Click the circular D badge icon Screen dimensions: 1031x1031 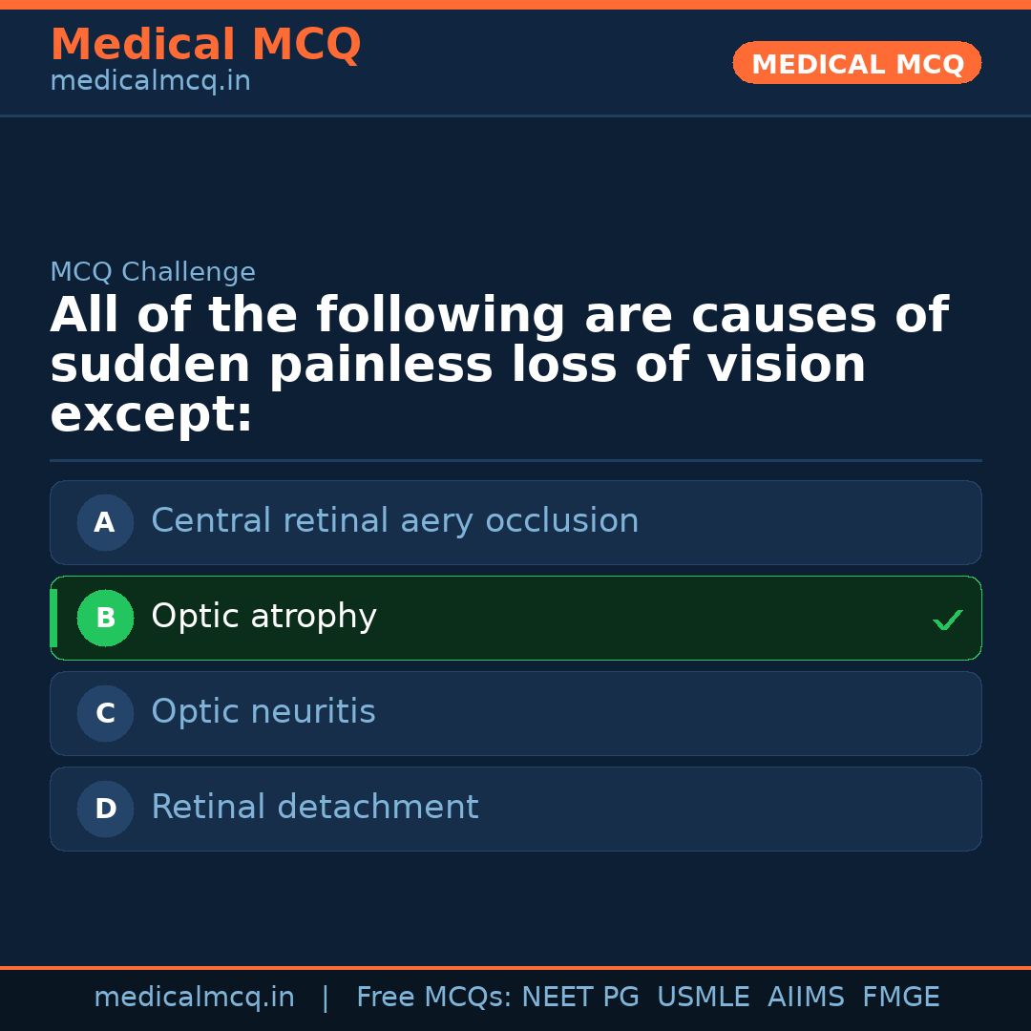click(x=105, y=809)
